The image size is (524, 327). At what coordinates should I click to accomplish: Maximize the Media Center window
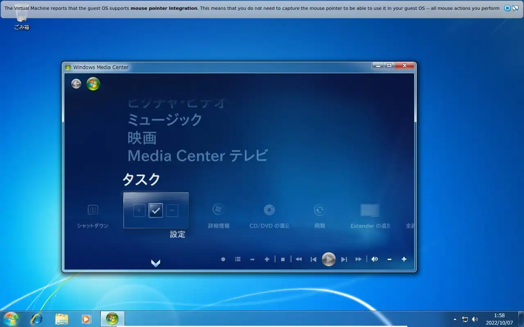[389, 65]
